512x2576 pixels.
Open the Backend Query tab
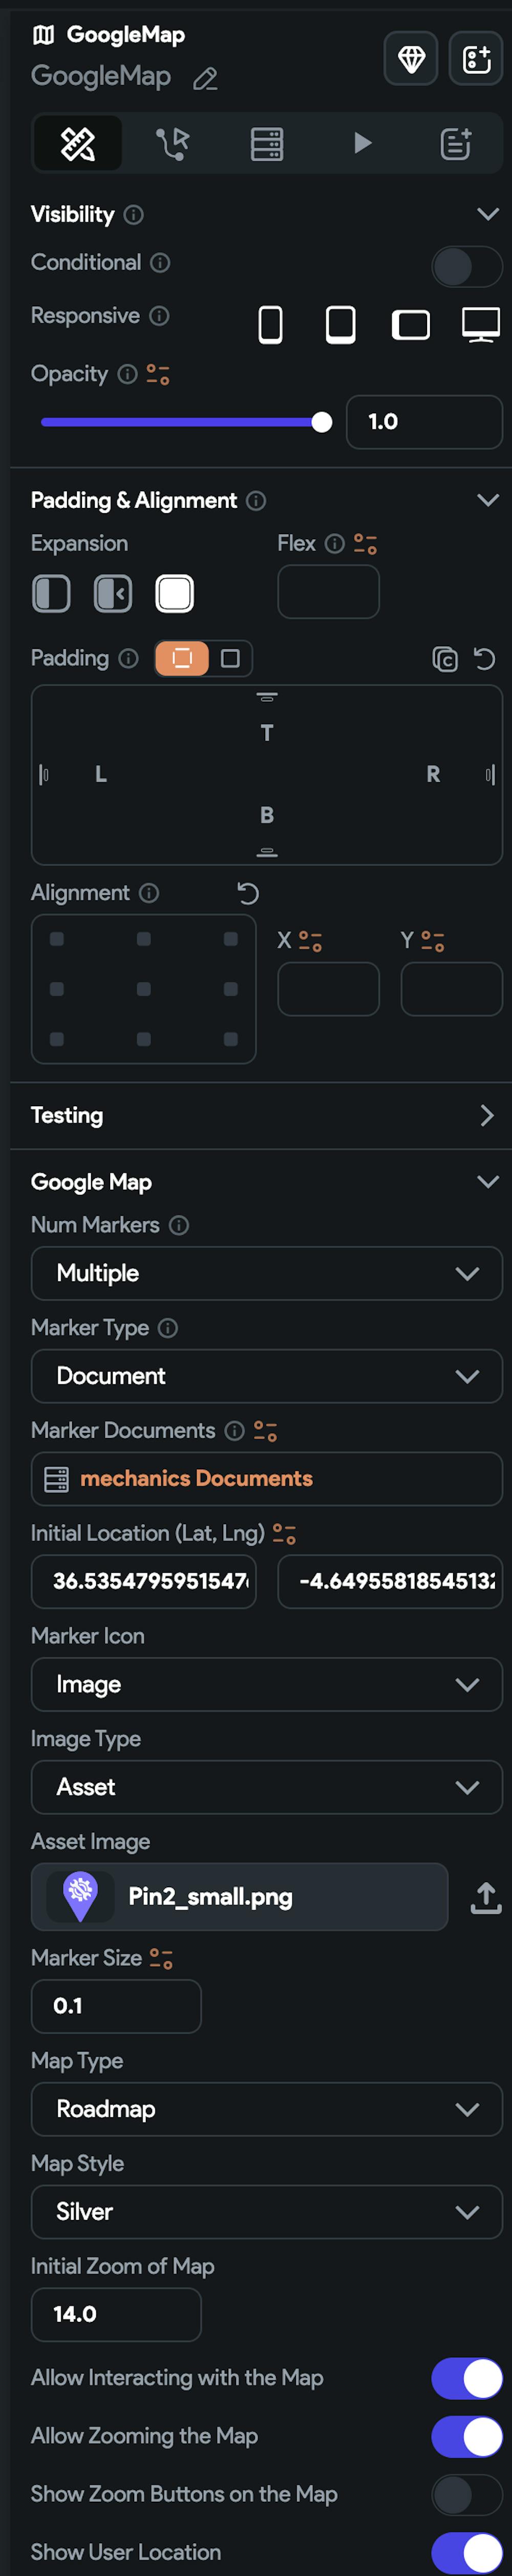[266, 144]
